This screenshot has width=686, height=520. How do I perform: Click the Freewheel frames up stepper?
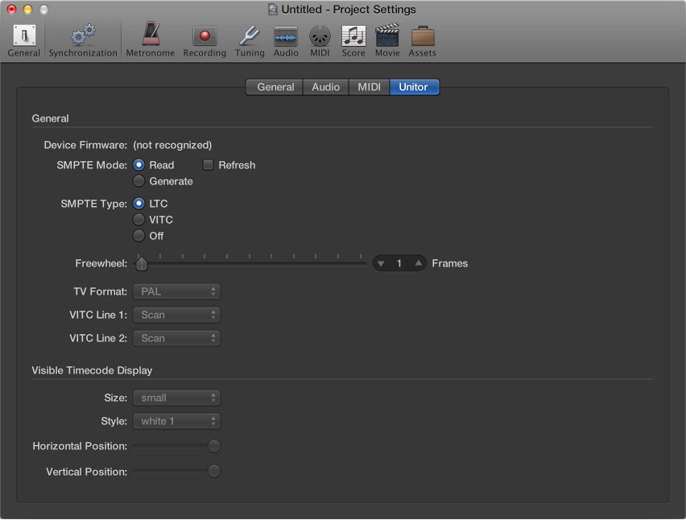(x=417, y=263)
